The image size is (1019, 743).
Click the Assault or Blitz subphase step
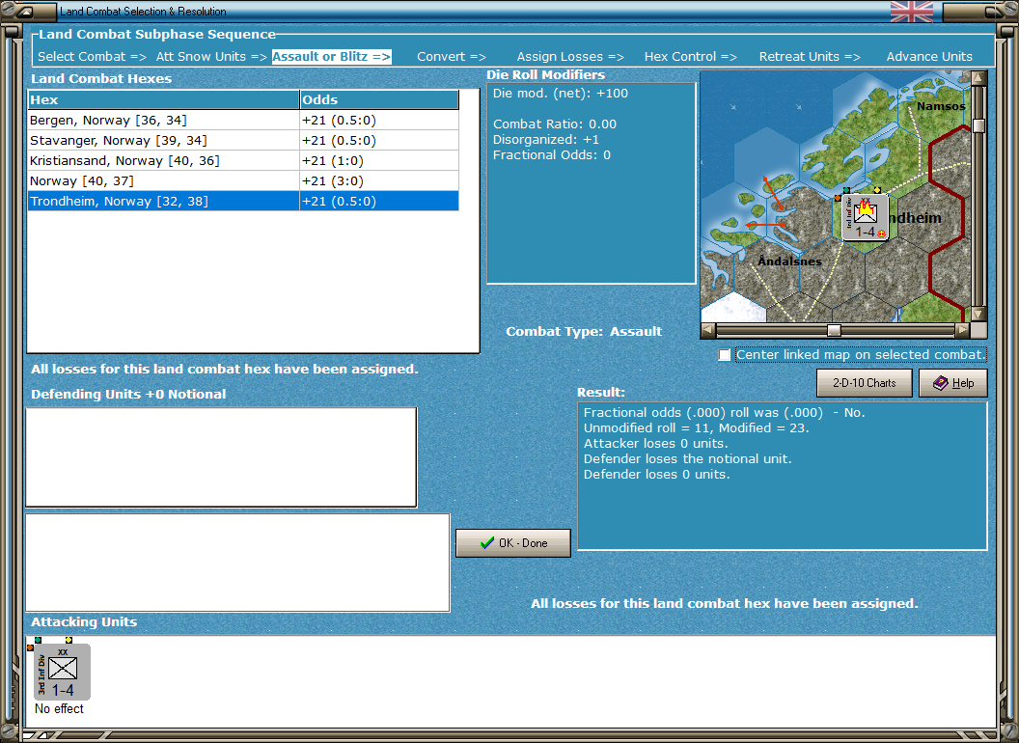pos(331,57)
